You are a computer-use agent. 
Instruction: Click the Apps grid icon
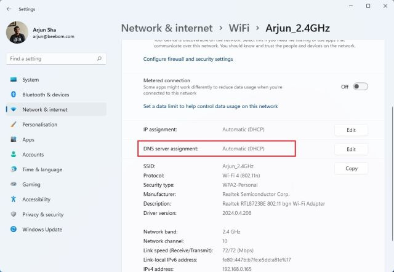coord(14,139)
